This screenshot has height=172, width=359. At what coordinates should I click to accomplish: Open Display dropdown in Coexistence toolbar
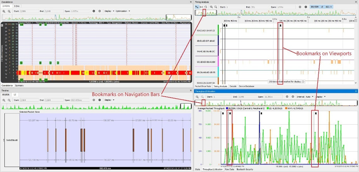pos(109,11)
